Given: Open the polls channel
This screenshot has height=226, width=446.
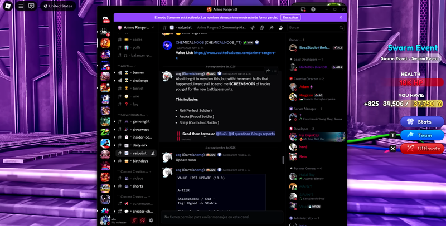Looking at the screenshot, I should point(136,47).
